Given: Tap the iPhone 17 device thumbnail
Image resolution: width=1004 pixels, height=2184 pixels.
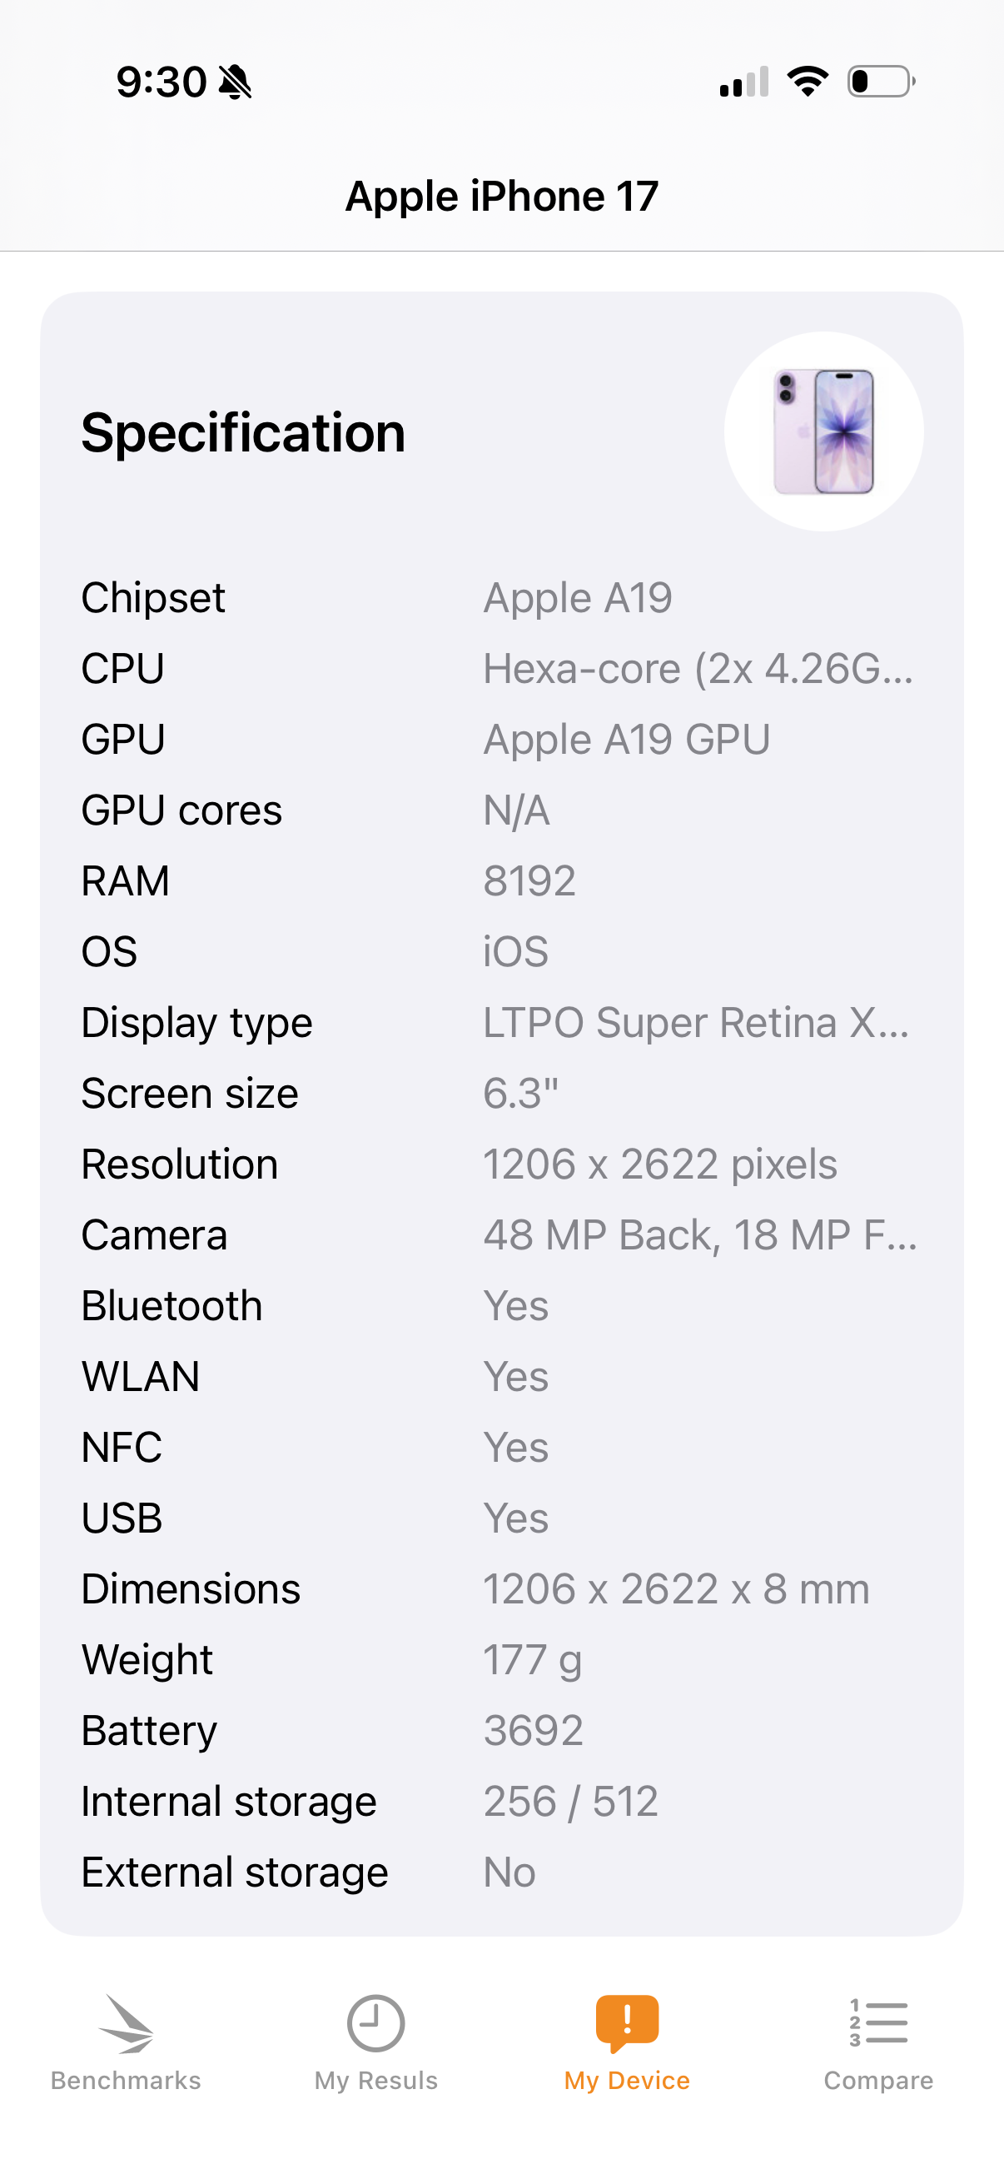Looking at the screenshot, I should tap(823, 431).
